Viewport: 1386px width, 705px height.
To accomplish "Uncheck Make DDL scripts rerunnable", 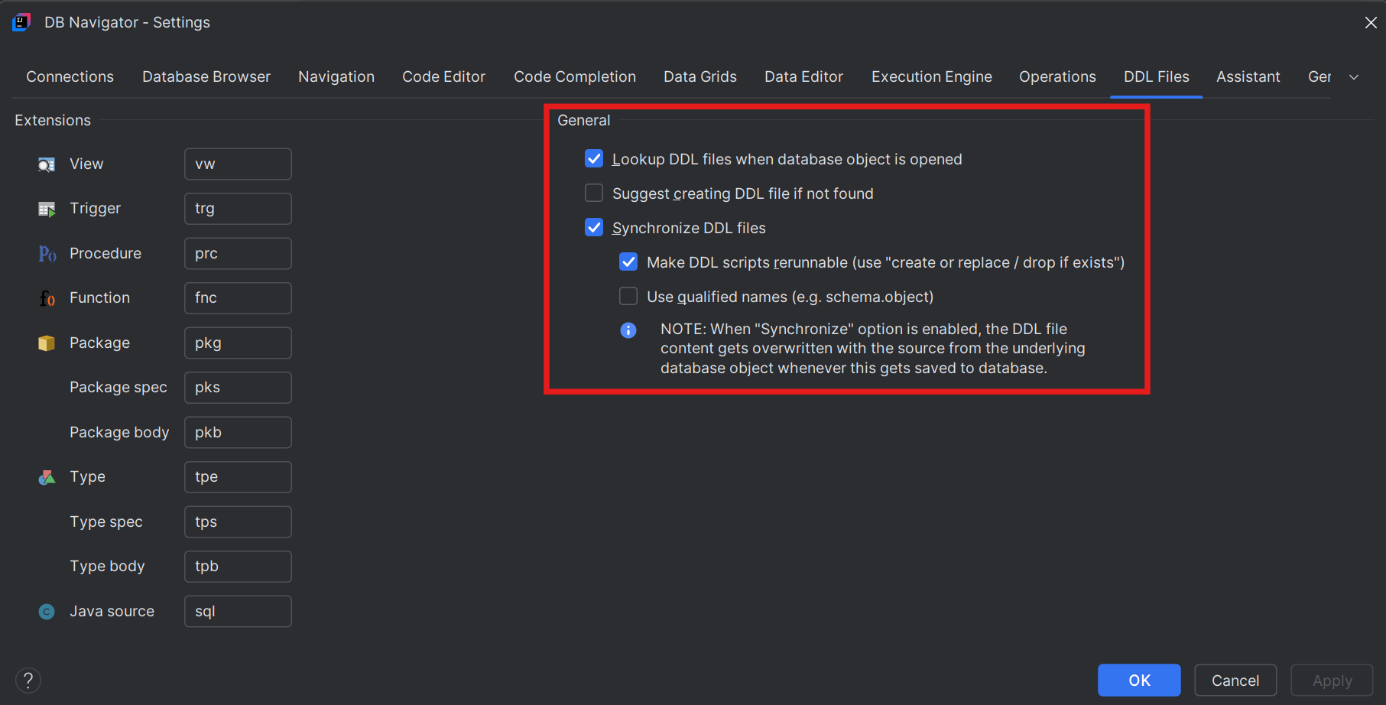I will (x=628, y=262).
